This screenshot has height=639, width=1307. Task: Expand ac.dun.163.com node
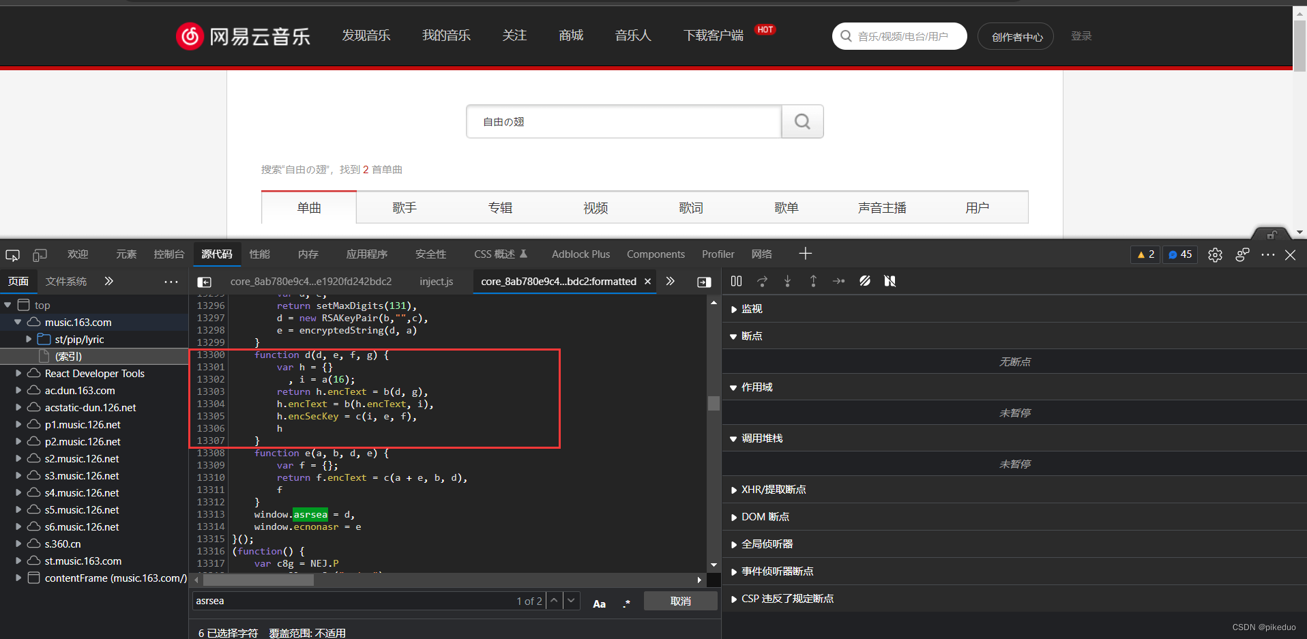point(18,390)
